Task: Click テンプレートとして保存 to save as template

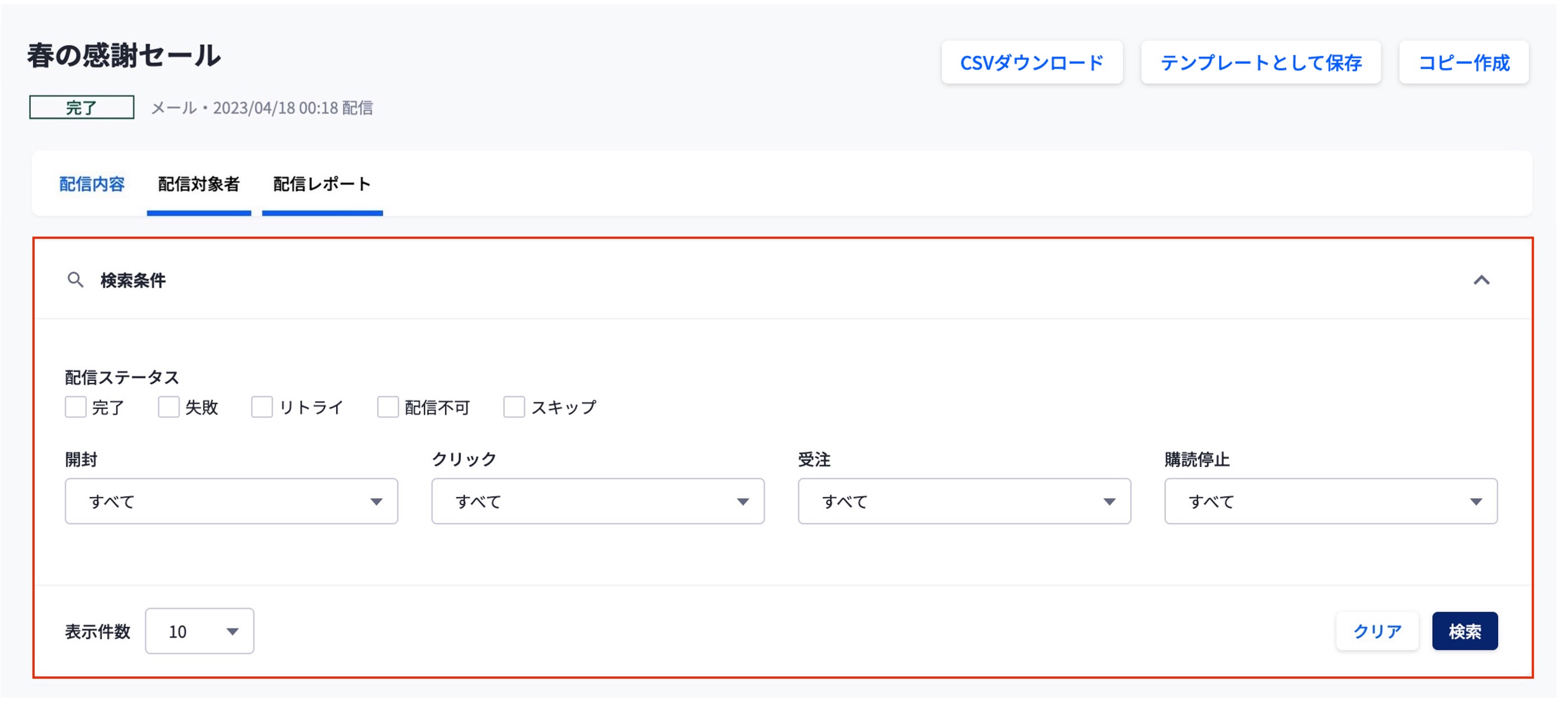Action: [1261, 62]
